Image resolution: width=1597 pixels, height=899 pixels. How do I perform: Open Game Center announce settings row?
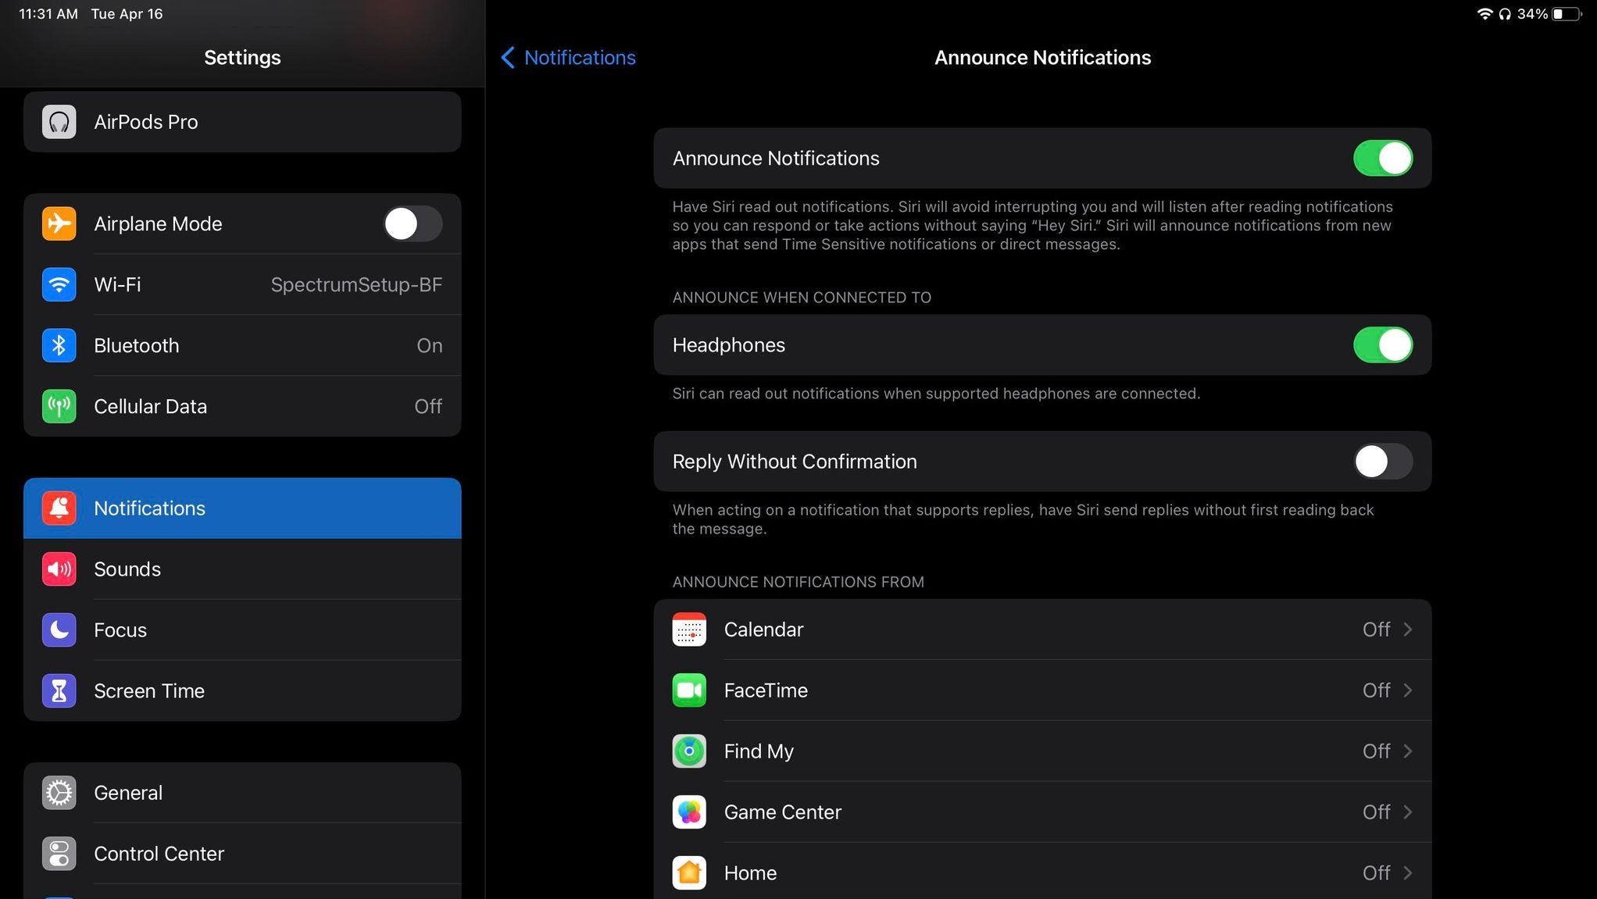[x=1041, y=812]
